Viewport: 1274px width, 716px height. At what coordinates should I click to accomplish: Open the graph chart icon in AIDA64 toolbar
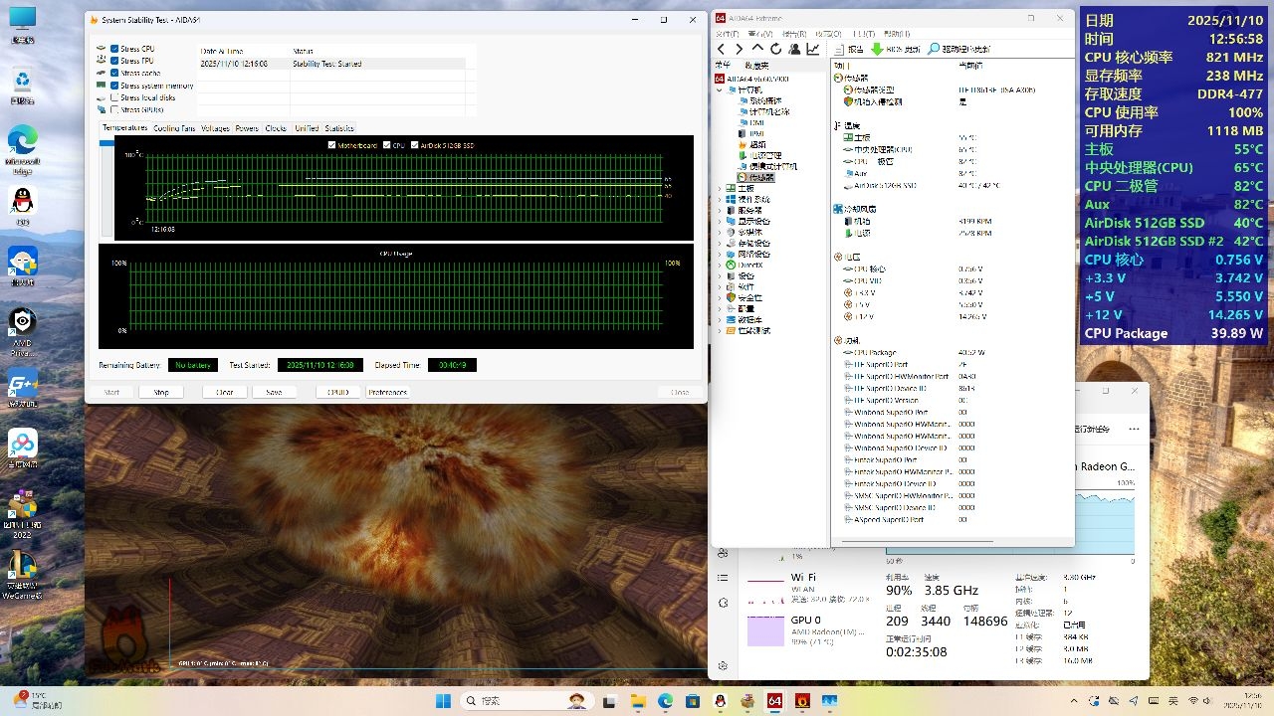point(813,49)
